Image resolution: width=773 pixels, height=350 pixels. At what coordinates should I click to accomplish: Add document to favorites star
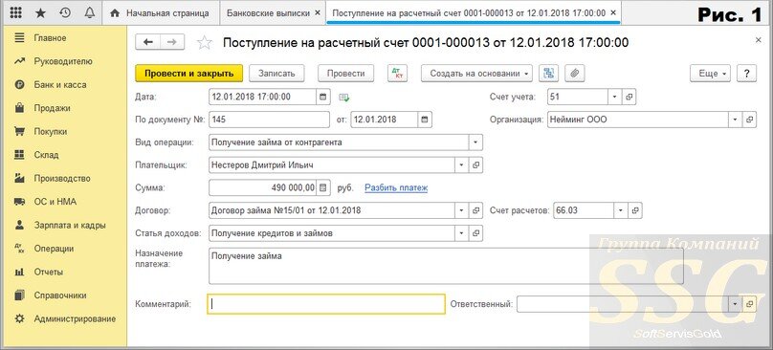204,43
